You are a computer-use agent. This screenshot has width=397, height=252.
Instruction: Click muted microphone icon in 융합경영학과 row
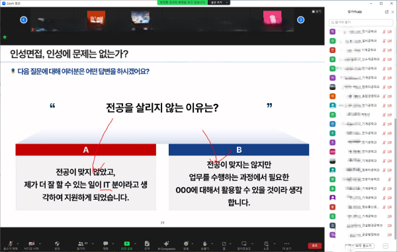384,97
